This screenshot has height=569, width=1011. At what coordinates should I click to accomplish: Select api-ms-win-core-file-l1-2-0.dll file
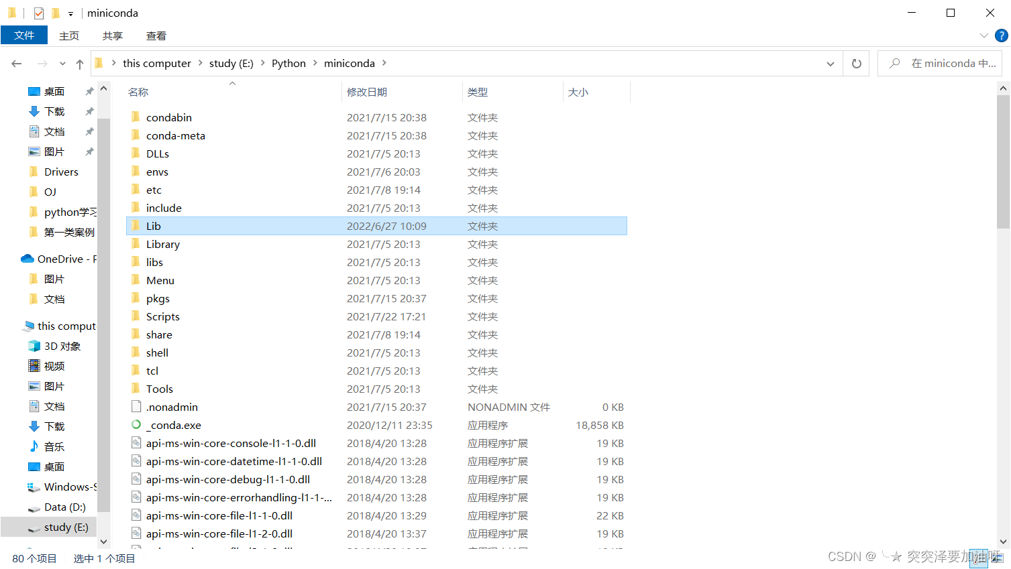coord(219,534)
